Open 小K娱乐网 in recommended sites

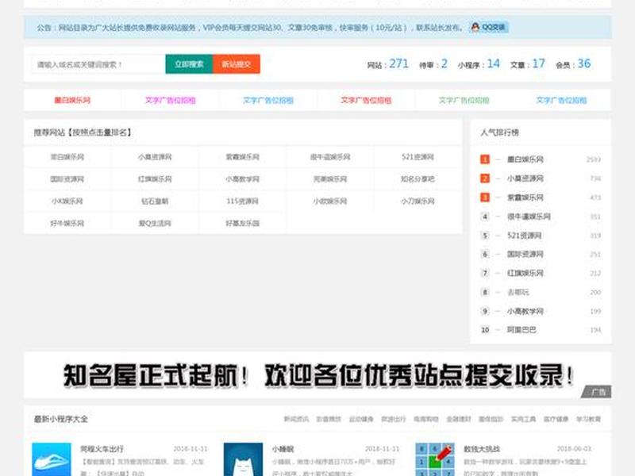tap(67, 202)
